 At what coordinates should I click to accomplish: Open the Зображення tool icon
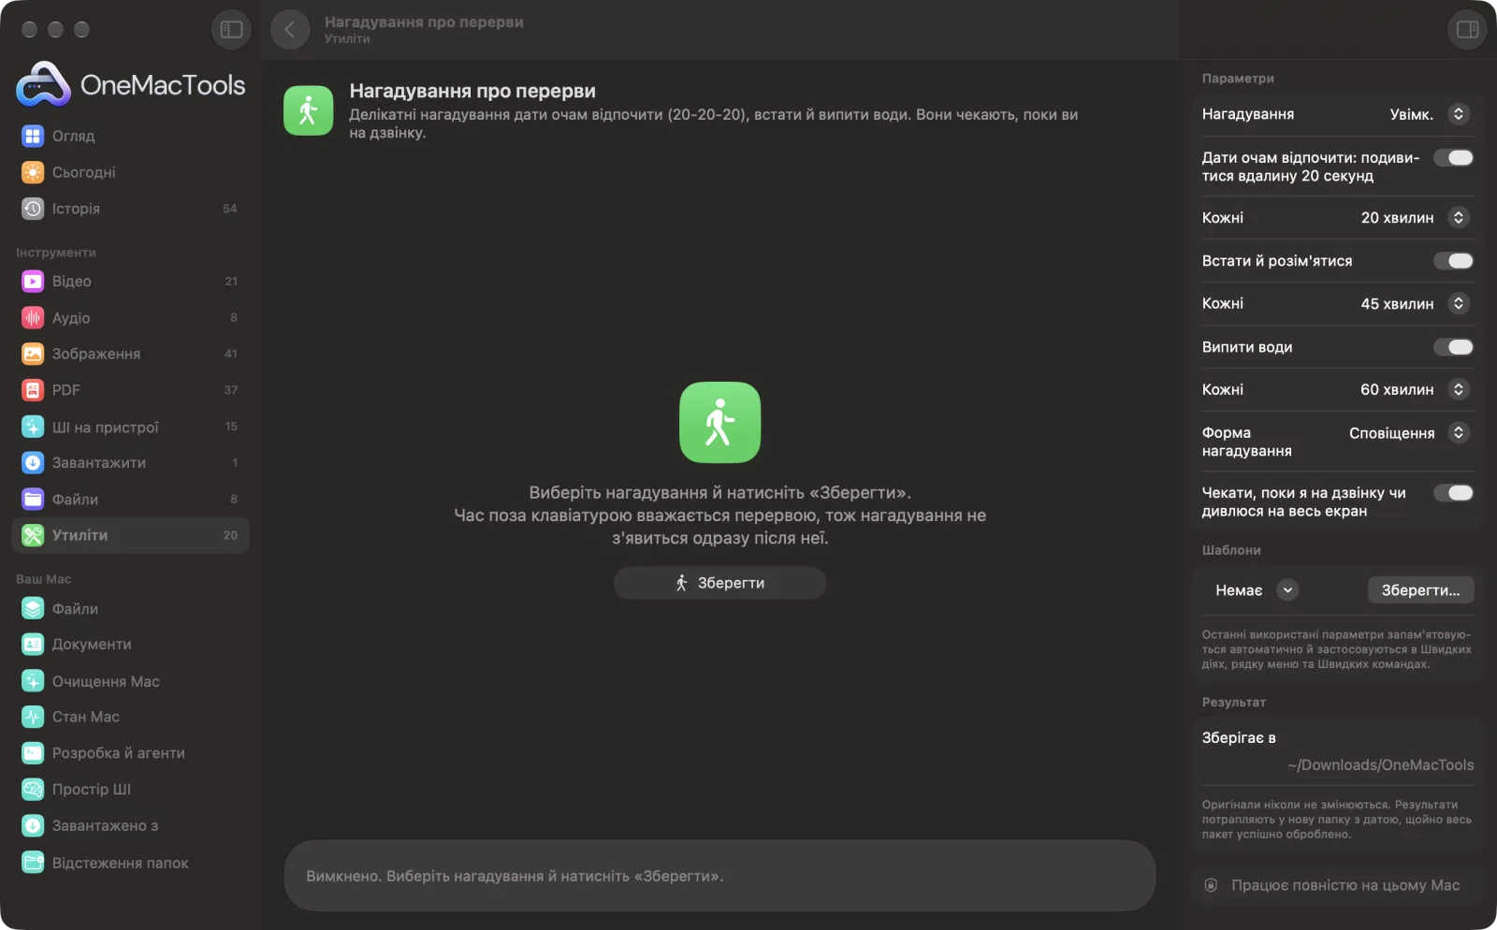pos(33,354)
